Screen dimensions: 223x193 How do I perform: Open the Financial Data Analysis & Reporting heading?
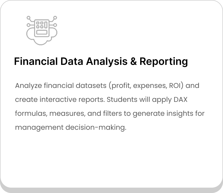tap(101, 61)
